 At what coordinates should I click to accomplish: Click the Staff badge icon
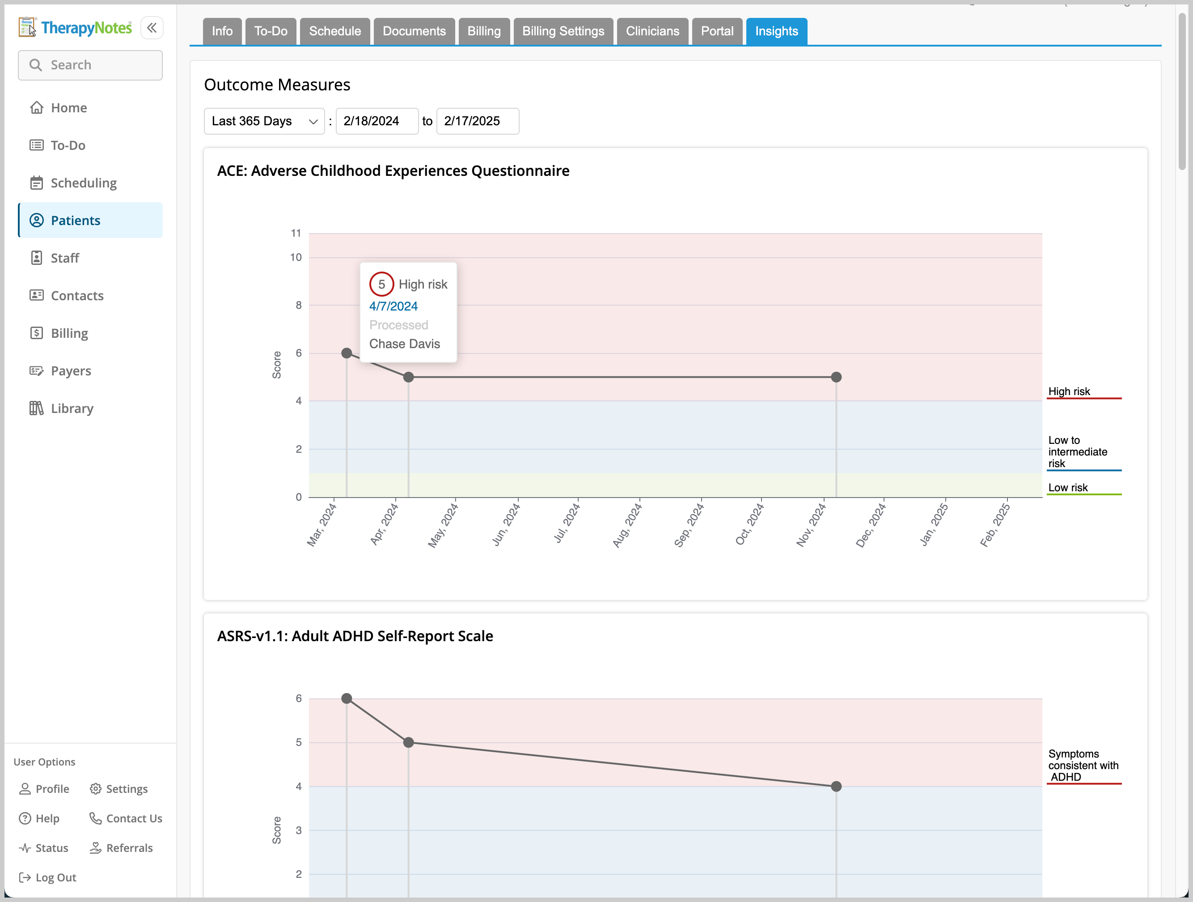coord(36,258)
